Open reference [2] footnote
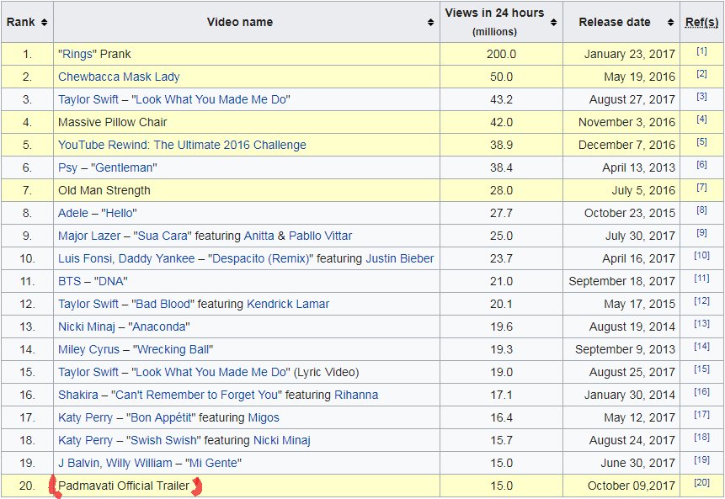725x499 pixels. click(702, 73)
